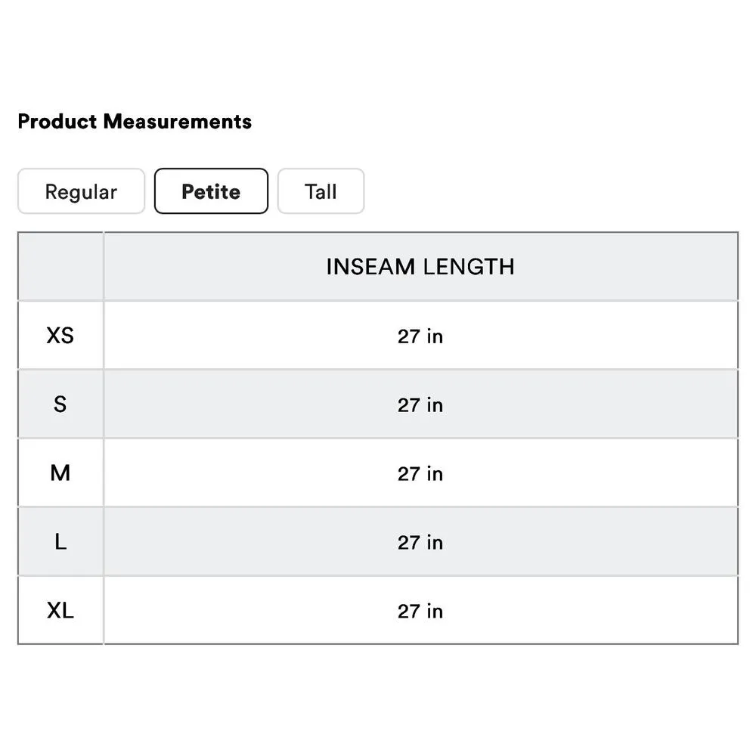Click the word "Product" in the heading
This screenshot has height=756, width=756.
(57, 121)
